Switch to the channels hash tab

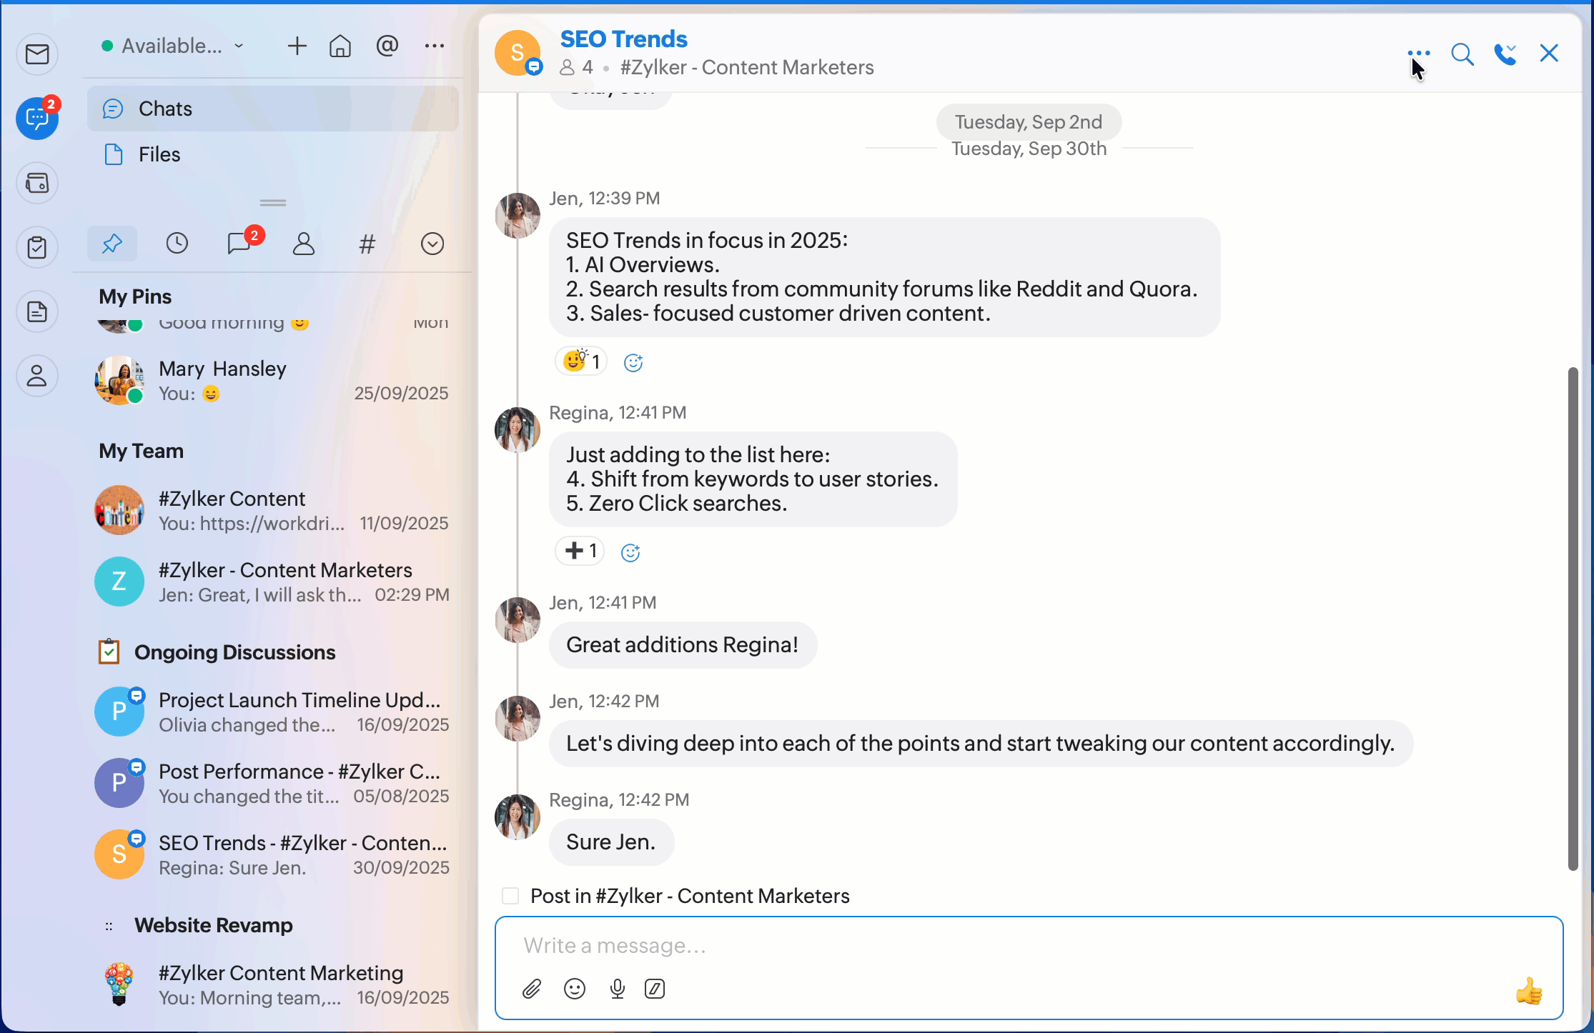(x=367, y=244)
